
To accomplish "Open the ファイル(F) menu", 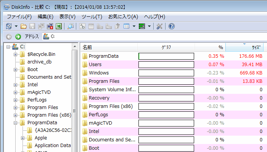I will pos(19,17).
